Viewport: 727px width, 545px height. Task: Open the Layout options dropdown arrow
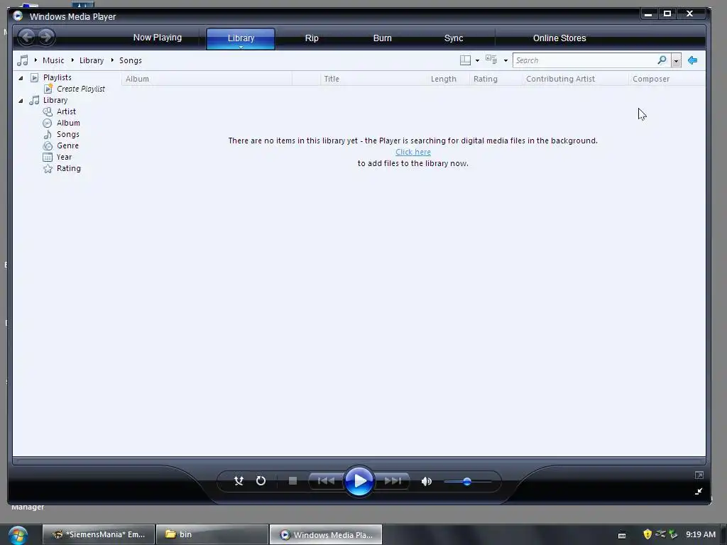[x=477, y=61]
